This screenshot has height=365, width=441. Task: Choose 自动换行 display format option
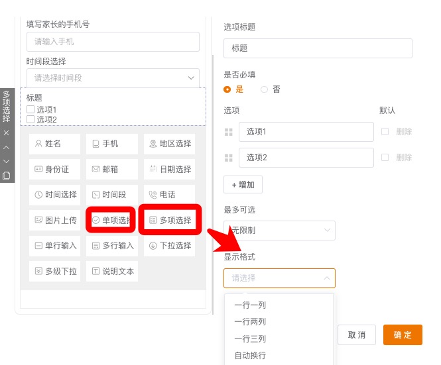pyautogui.click(x=250, y=356)
